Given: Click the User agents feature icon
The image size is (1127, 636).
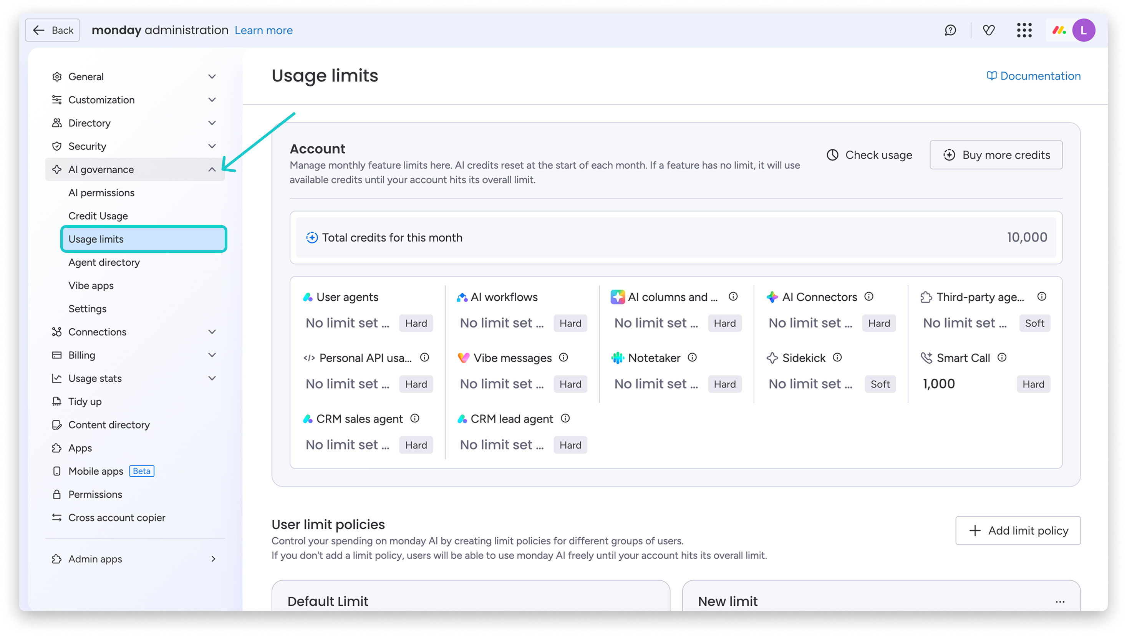Looking at the screenshot, I should (308, 297).
